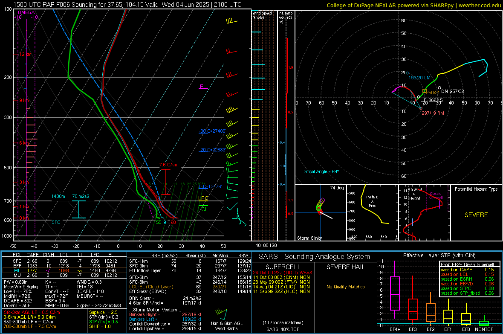This screenshot has height=334, width=503.
Task: Click the (112 loose matches) text
Action: [x=283, y=323]
